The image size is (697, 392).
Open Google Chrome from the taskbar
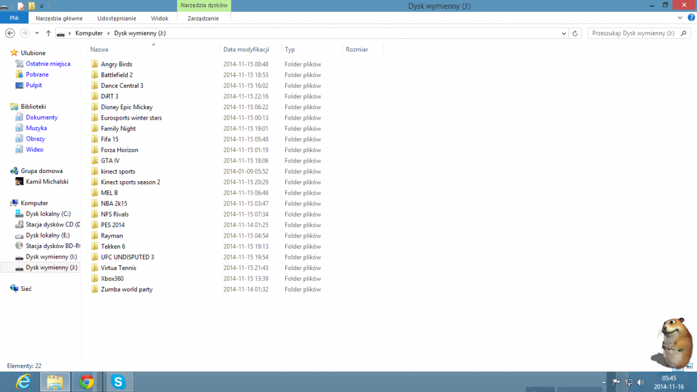point(87,382)
